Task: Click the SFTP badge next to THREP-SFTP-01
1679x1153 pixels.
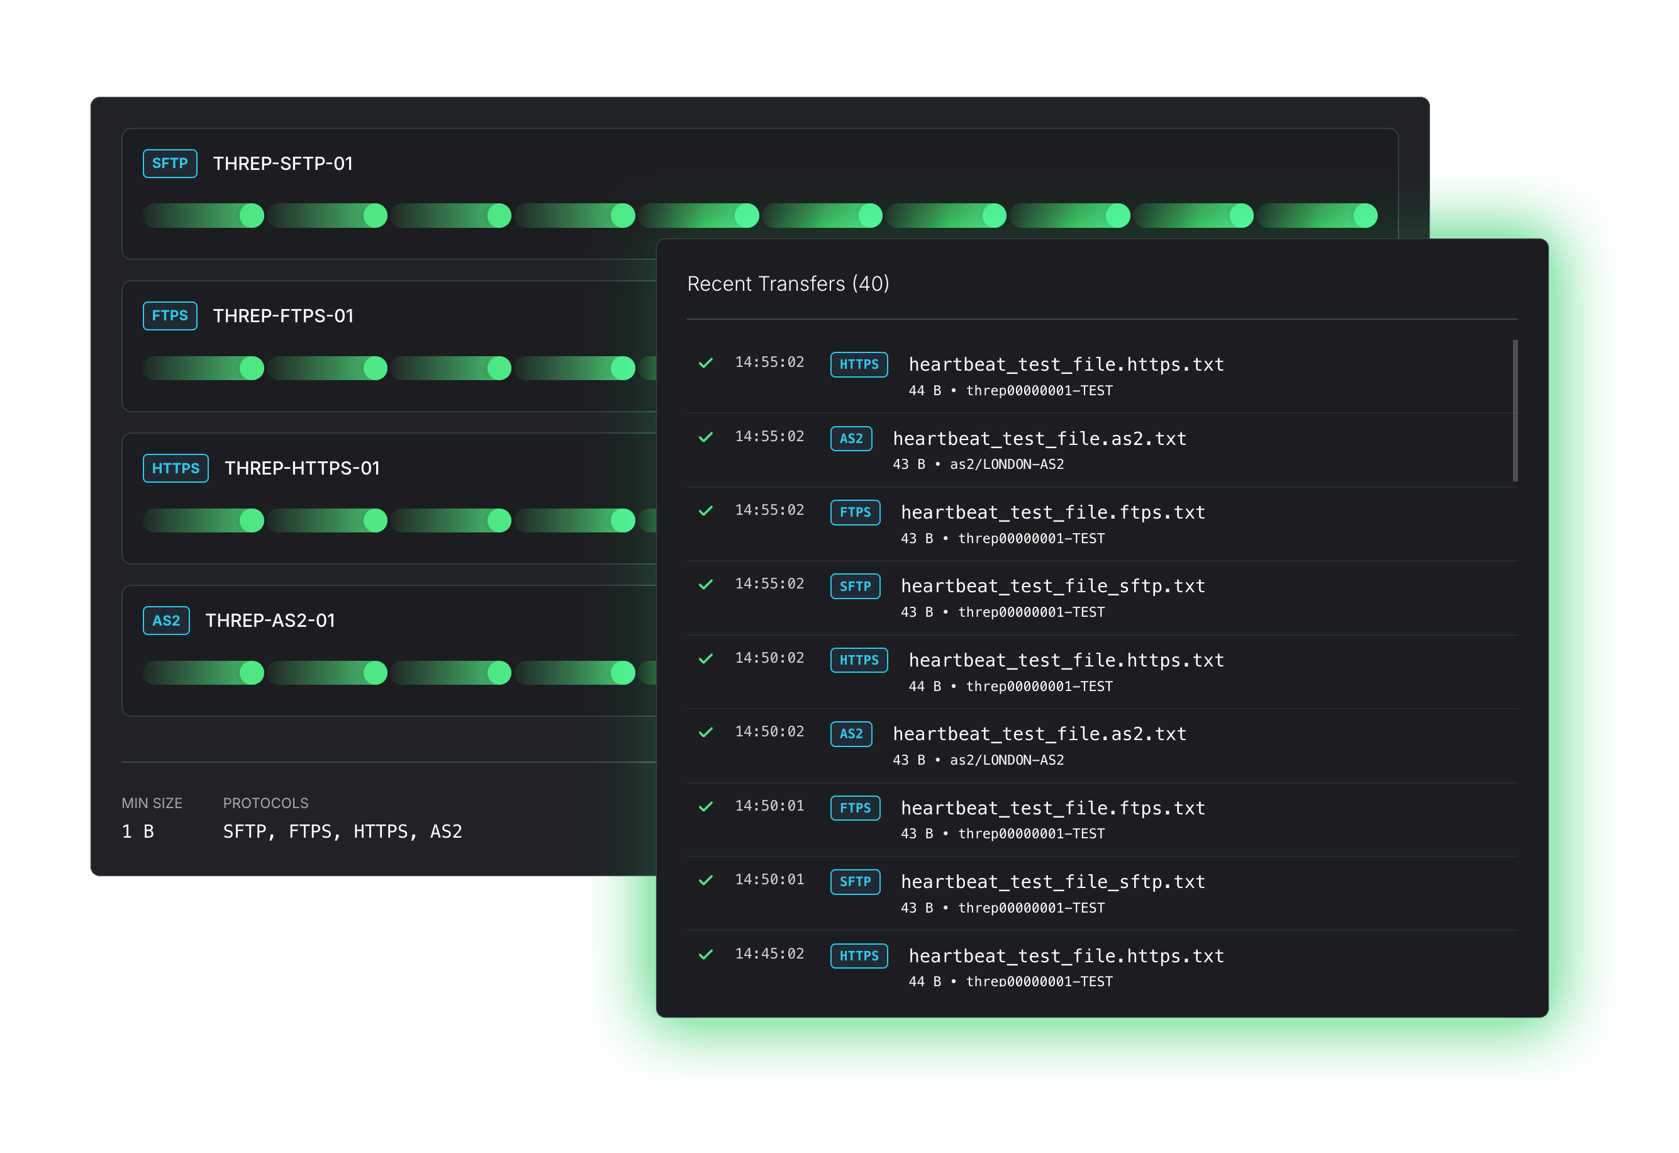Action: coord(170,164)
